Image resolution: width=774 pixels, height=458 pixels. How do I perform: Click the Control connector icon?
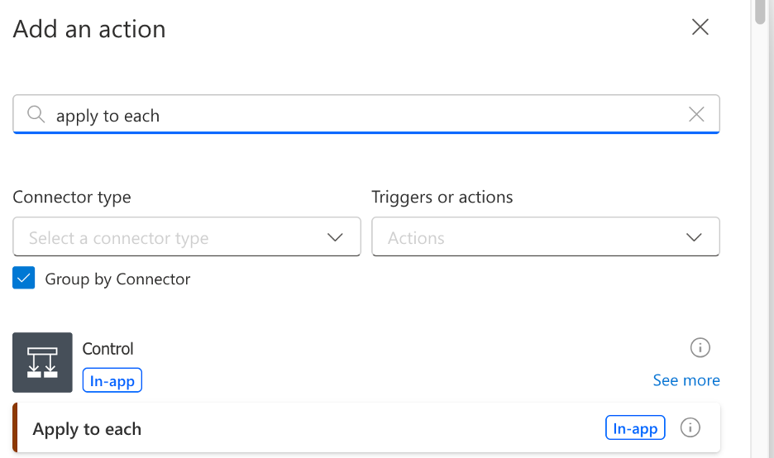click(42, 363)
